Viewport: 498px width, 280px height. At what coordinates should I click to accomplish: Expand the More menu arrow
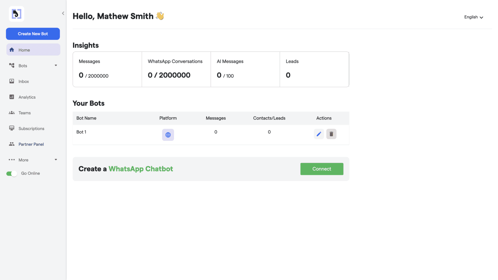pos(56,160)
